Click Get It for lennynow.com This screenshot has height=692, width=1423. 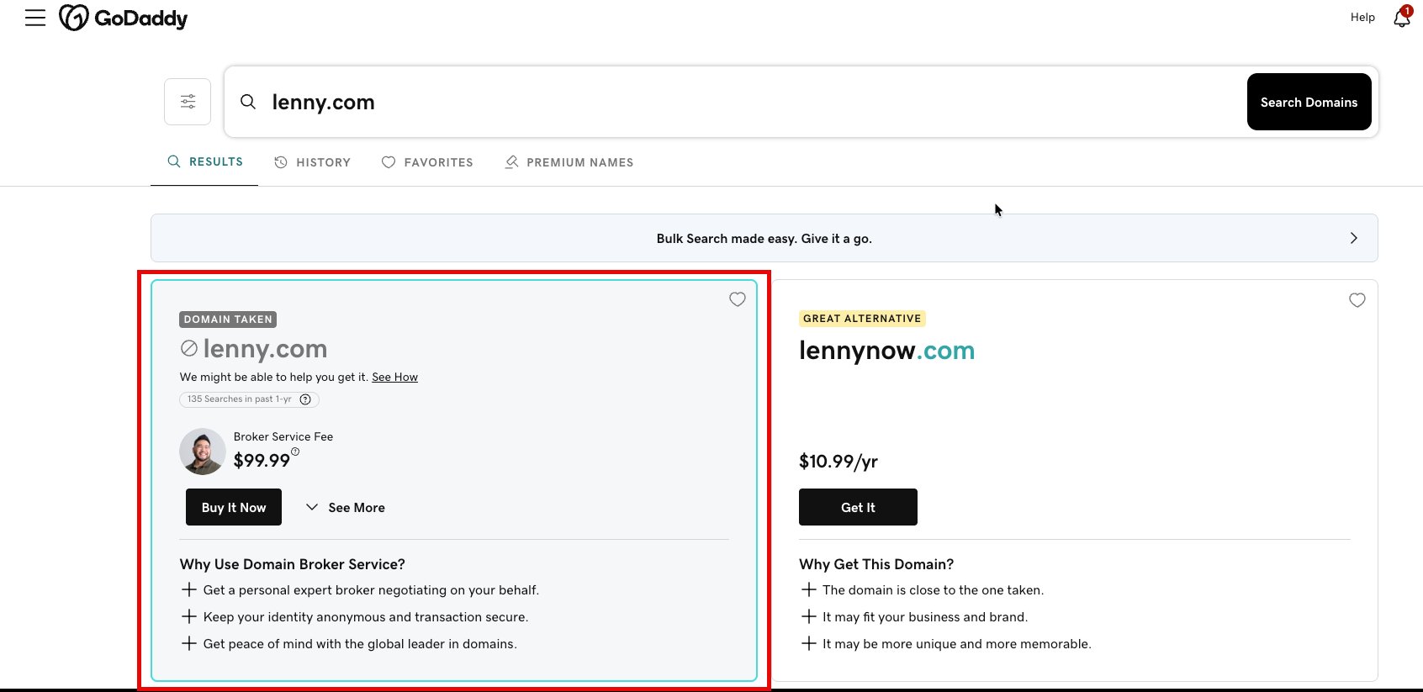click(x=858, y=507)
